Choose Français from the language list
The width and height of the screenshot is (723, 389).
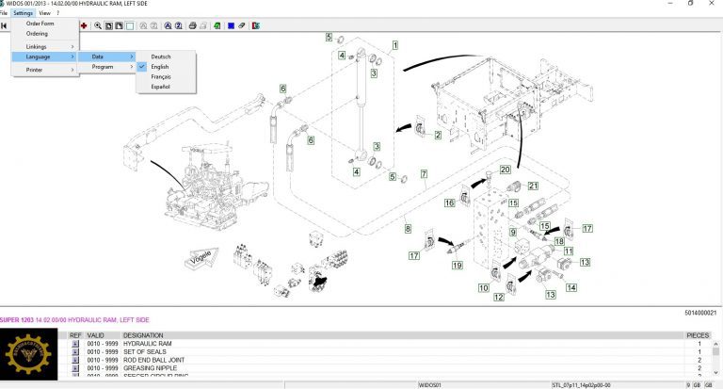click(x=160, y=77)
